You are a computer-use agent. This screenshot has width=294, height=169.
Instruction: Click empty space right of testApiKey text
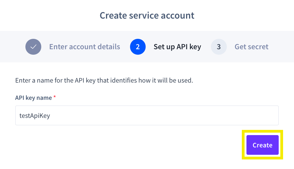pyautogui.click(x=164, y=115)
